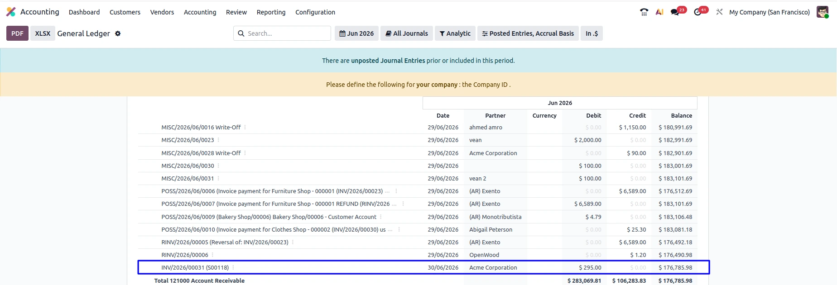Open the Configuration menu
The image size is (837, 285).
point(315,12)
